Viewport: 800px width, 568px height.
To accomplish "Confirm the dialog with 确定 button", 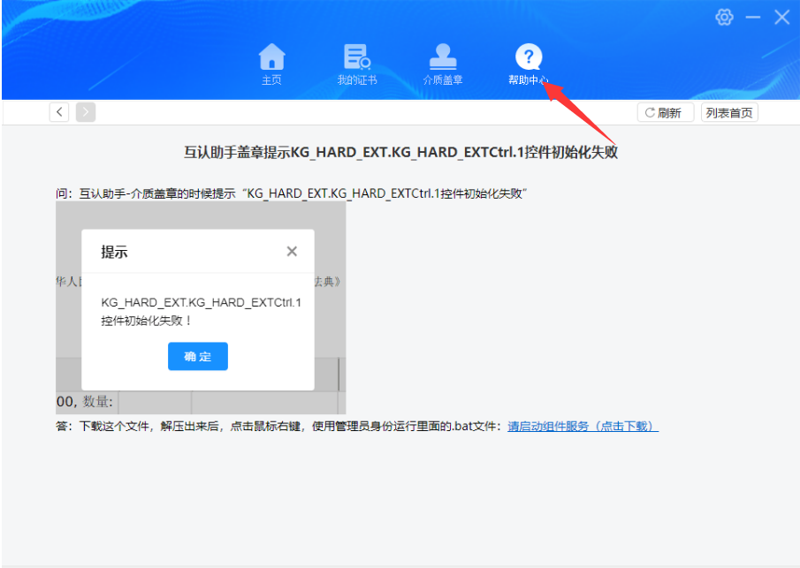I will pos(197,356).
